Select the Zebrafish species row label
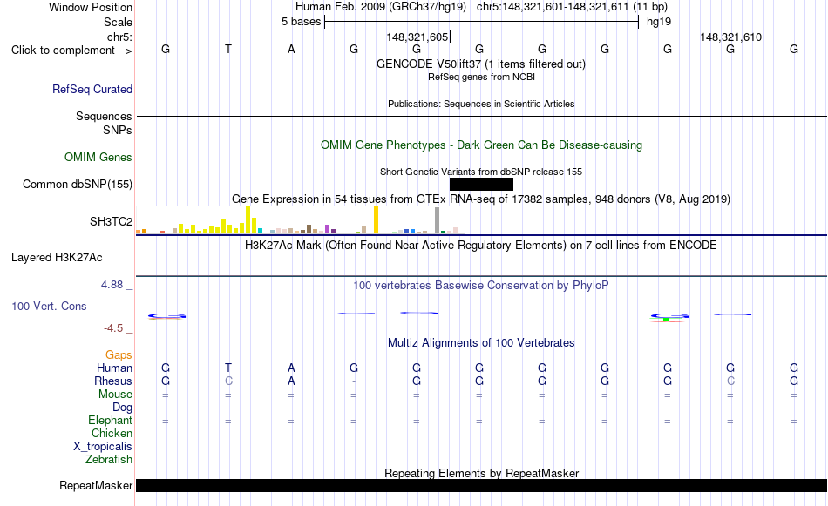Screen dimensions: 828x506 coord(108,460)
